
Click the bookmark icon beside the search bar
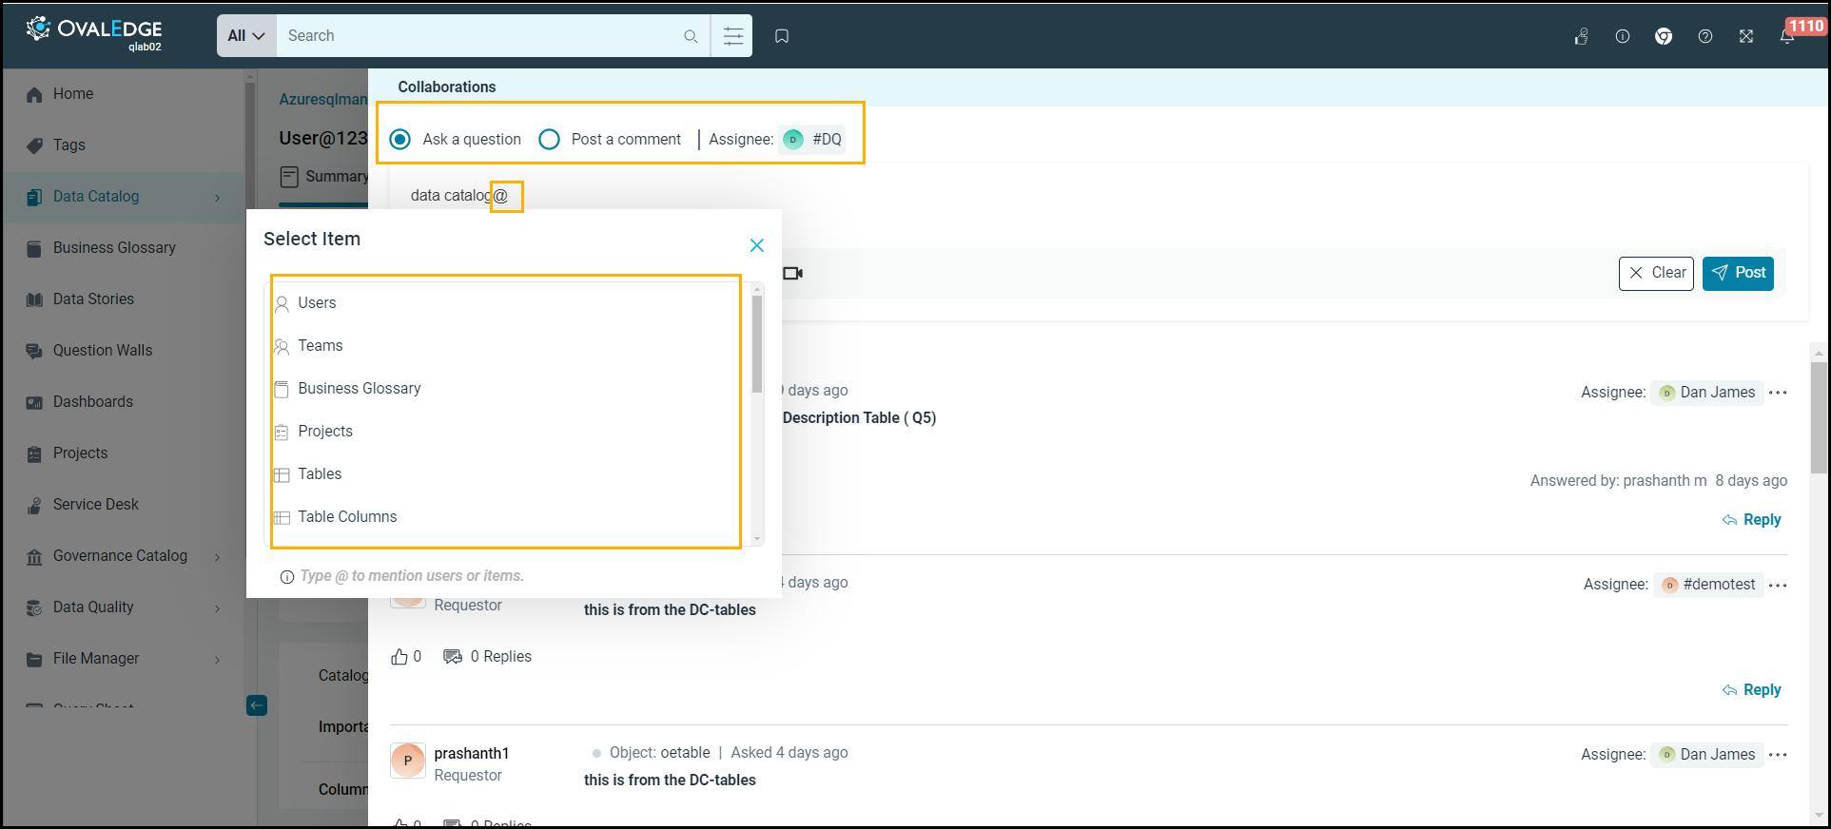(x=782, y=36)
